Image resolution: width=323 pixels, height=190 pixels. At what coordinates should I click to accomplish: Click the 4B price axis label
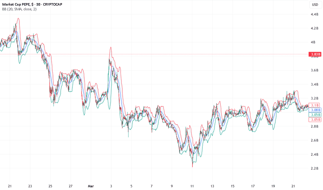[313, 42]
